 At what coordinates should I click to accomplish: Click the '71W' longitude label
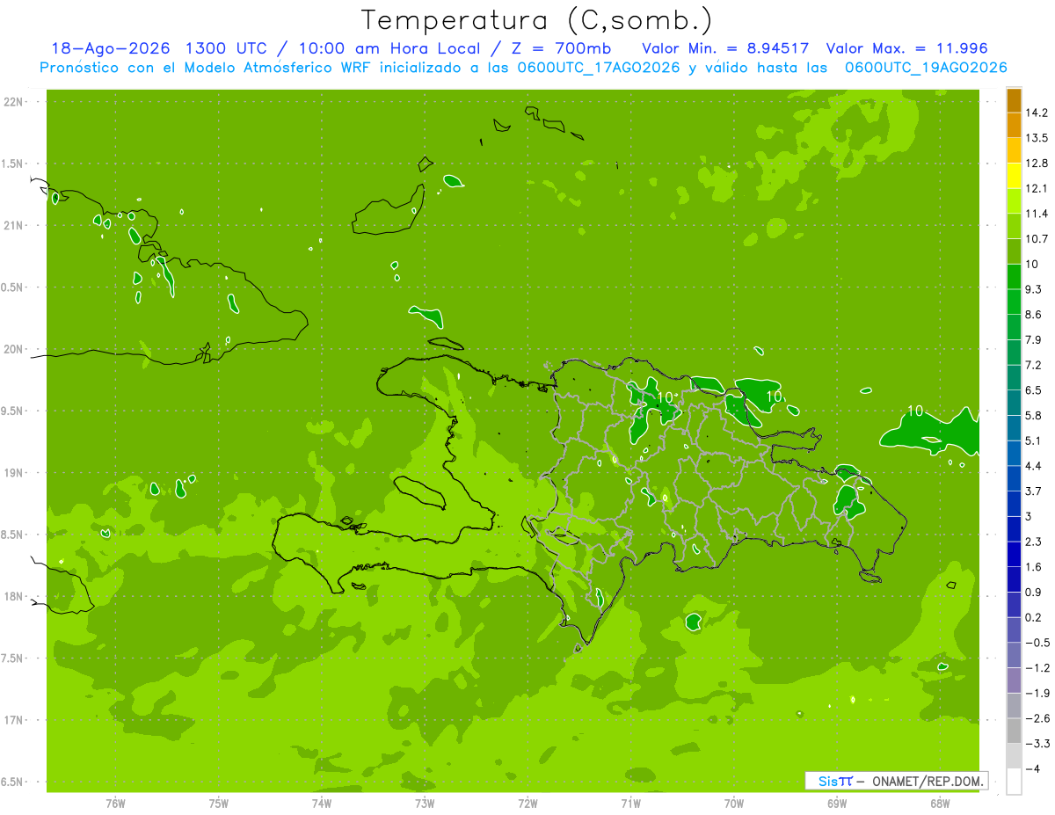[x=630, y=803]
